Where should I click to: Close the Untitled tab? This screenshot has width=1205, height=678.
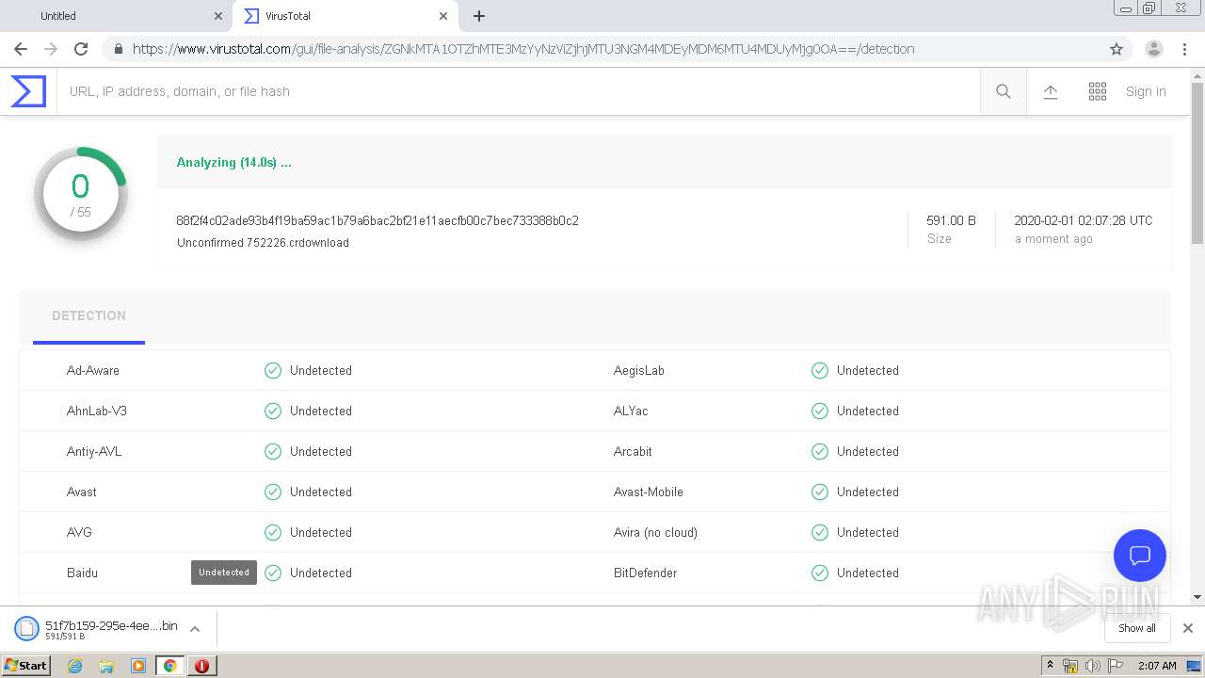[218, 16]
